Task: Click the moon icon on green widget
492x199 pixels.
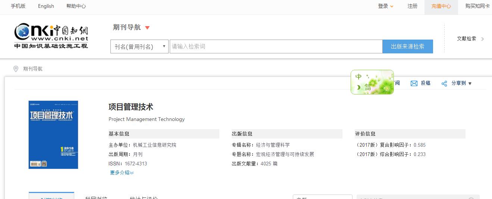Action: click(x=358, y=88)
